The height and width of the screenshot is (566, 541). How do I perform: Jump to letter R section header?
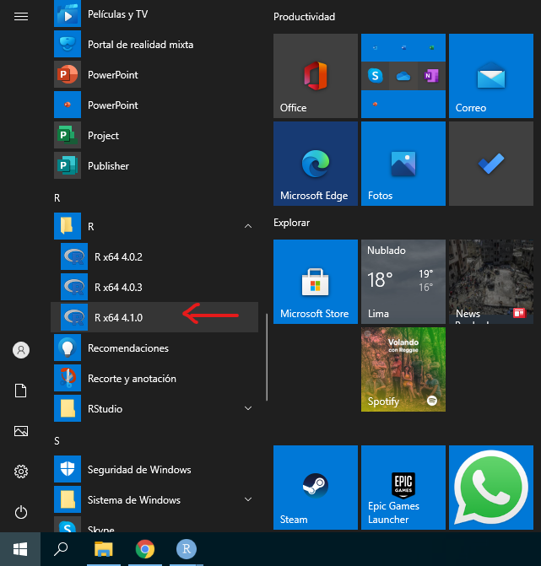tap(57, 198)
